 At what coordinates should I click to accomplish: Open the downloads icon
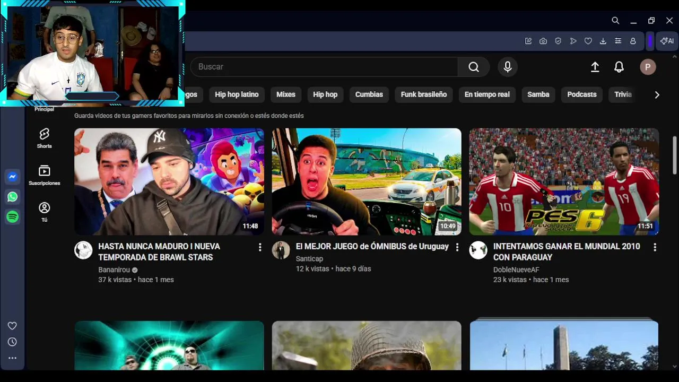pos(603,41)
